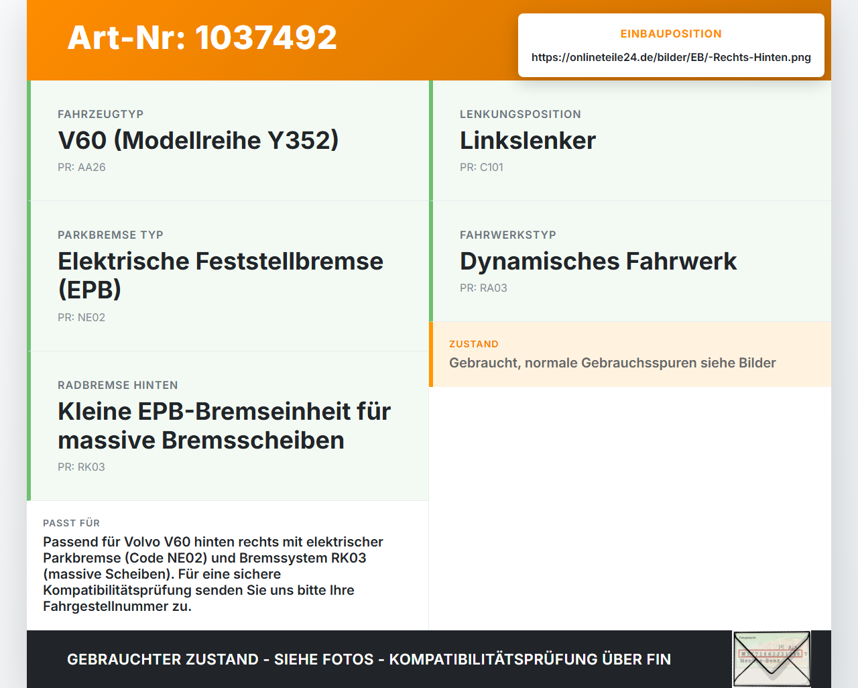Select the Passend für Volvo V60 paragraph
858x688 pixels.
click(213, 574)
